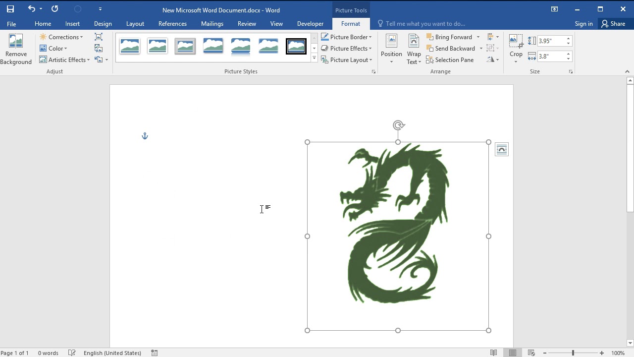634x357 pixels.
Task: Switch to Read Mode view
Action: [494, 353]
